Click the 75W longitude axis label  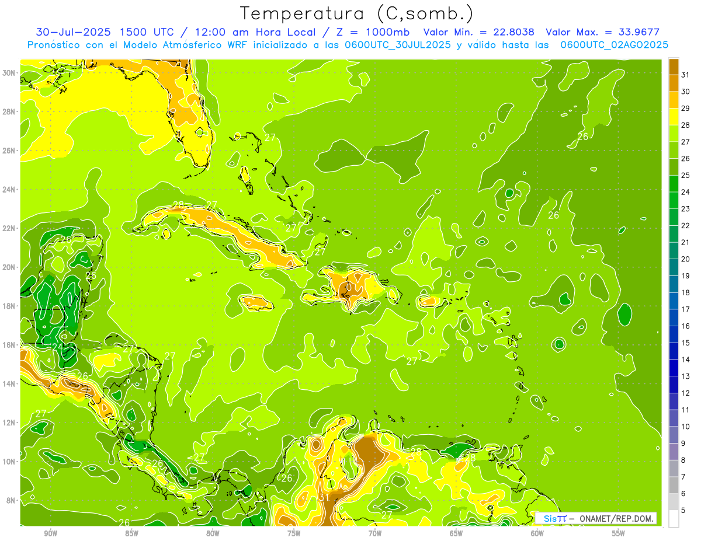point(294,533)
